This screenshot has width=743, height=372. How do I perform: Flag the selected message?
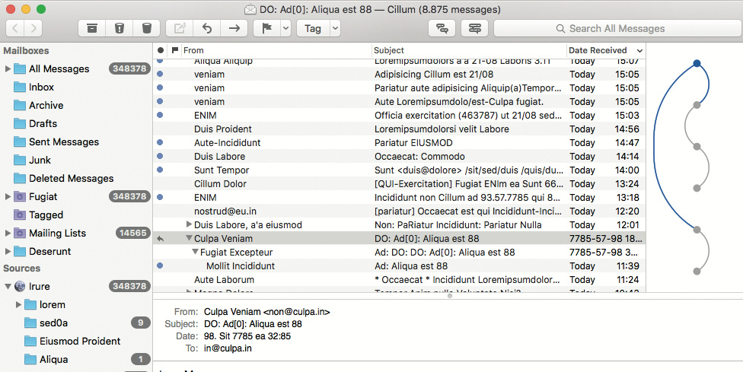pos(267,28)
